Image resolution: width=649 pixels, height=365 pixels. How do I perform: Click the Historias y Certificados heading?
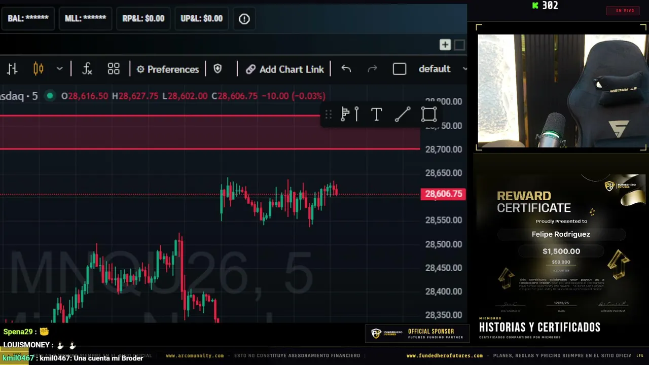tap(539, 327)
